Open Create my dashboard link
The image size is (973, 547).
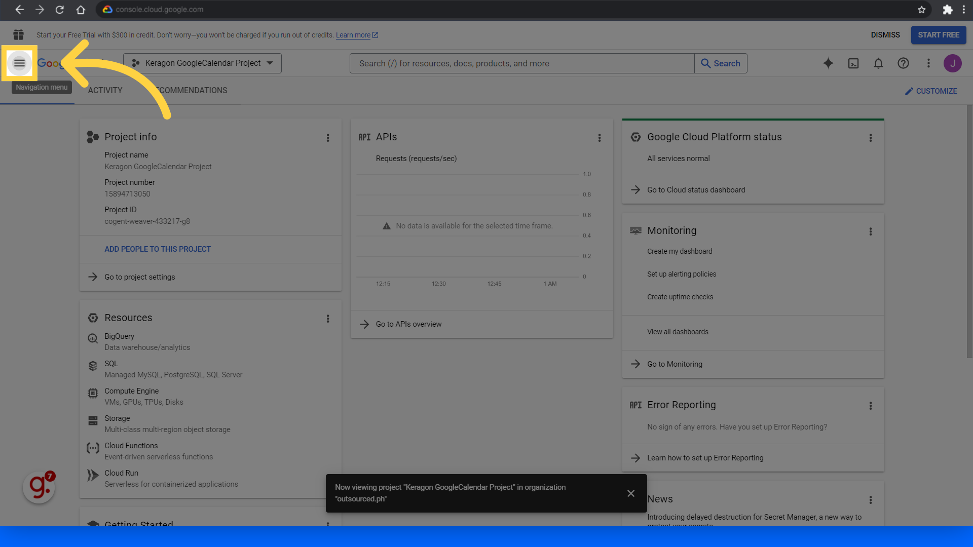680,251
